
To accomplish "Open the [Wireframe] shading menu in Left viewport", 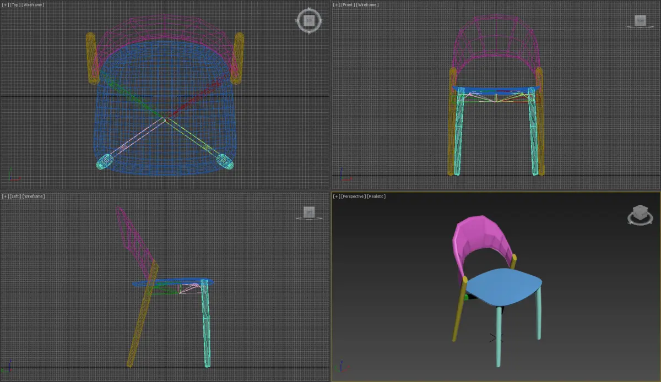I will tap(34, 196).
